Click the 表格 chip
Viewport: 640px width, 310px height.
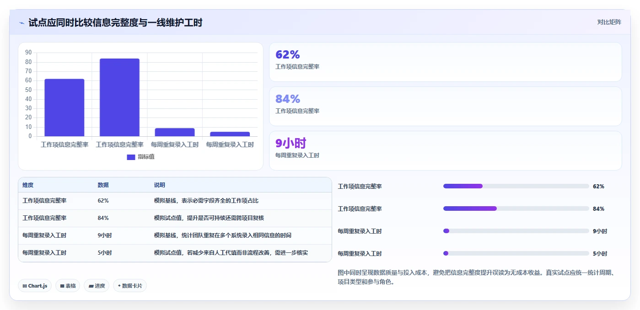(68, 286)
